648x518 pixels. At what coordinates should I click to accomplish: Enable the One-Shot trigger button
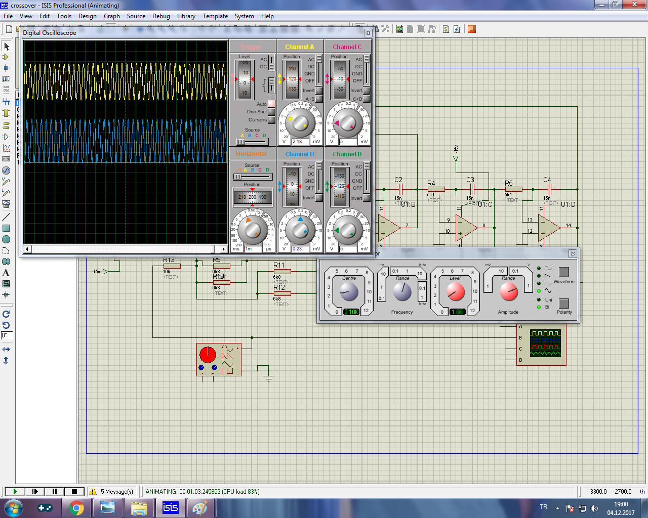[271, 112]
